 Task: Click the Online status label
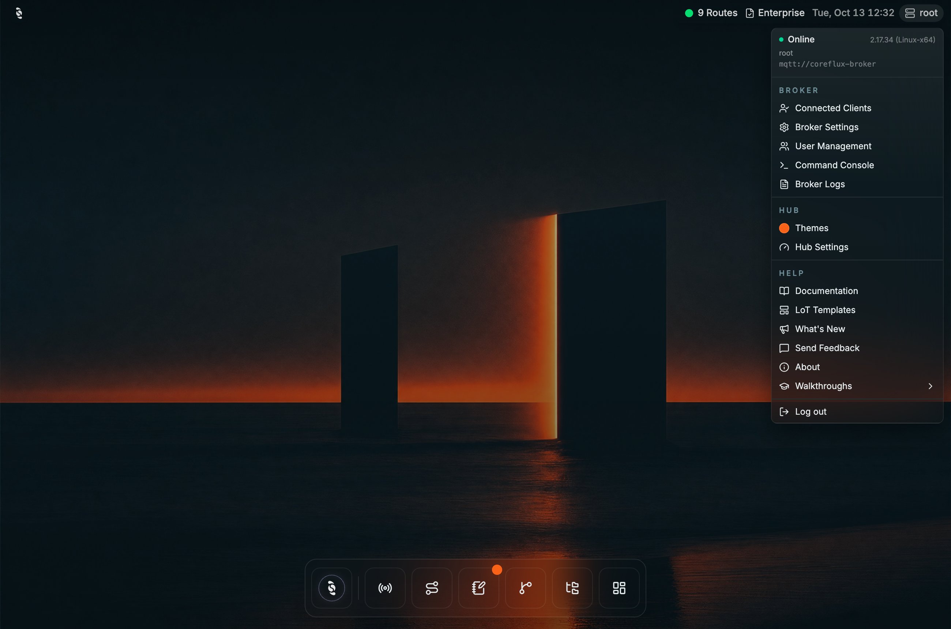(801, 39)
